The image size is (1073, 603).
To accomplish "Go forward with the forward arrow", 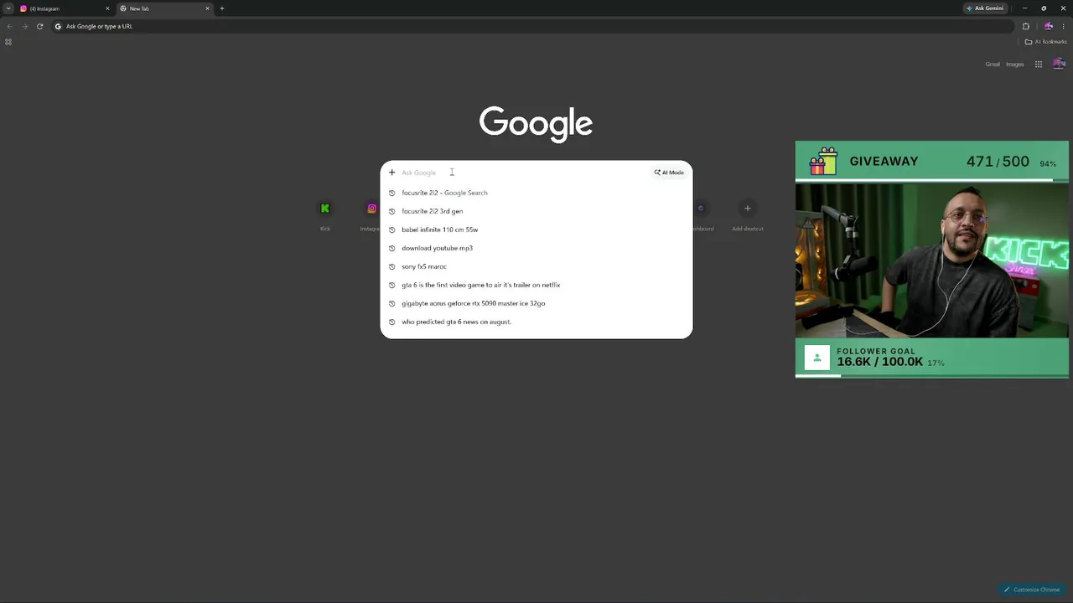I will tap(24, 26).
